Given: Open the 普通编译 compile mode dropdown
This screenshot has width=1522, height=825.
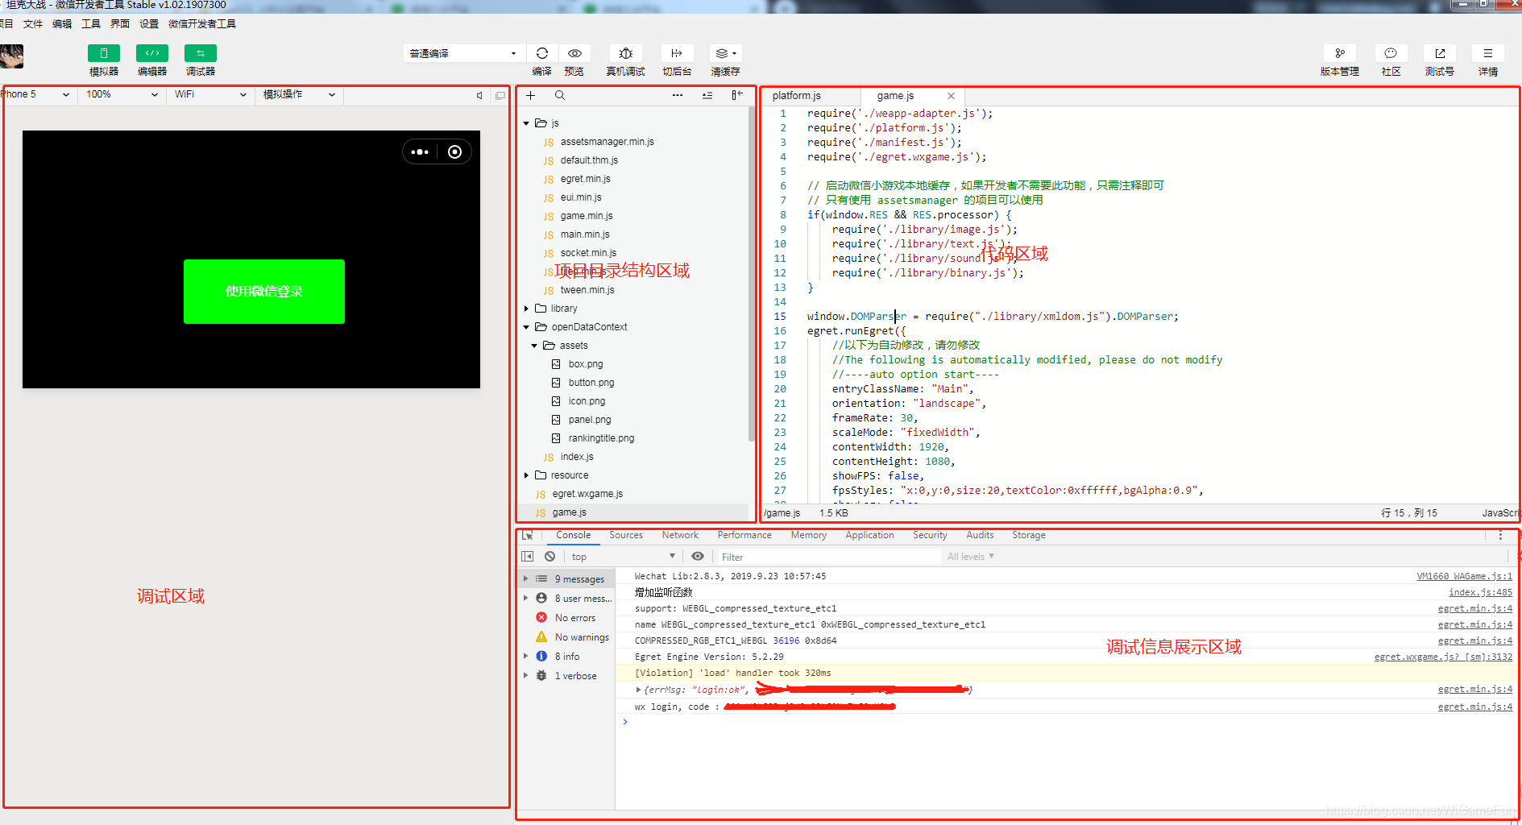Looking at the screenshot, I should [463, 53].
